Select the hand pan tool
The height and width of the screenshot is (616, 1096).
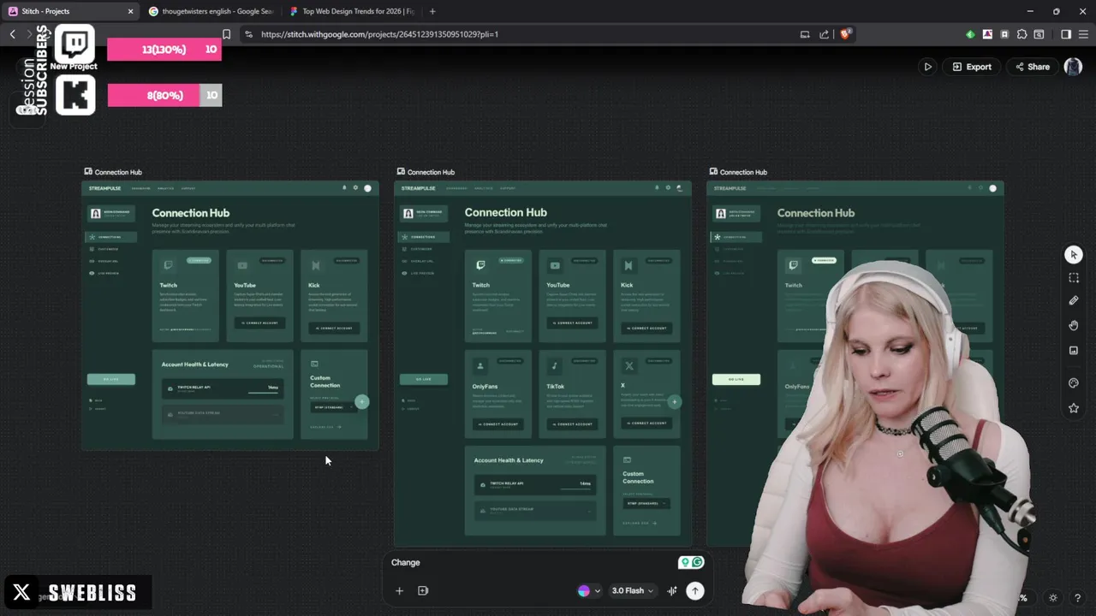[1074, 325]
